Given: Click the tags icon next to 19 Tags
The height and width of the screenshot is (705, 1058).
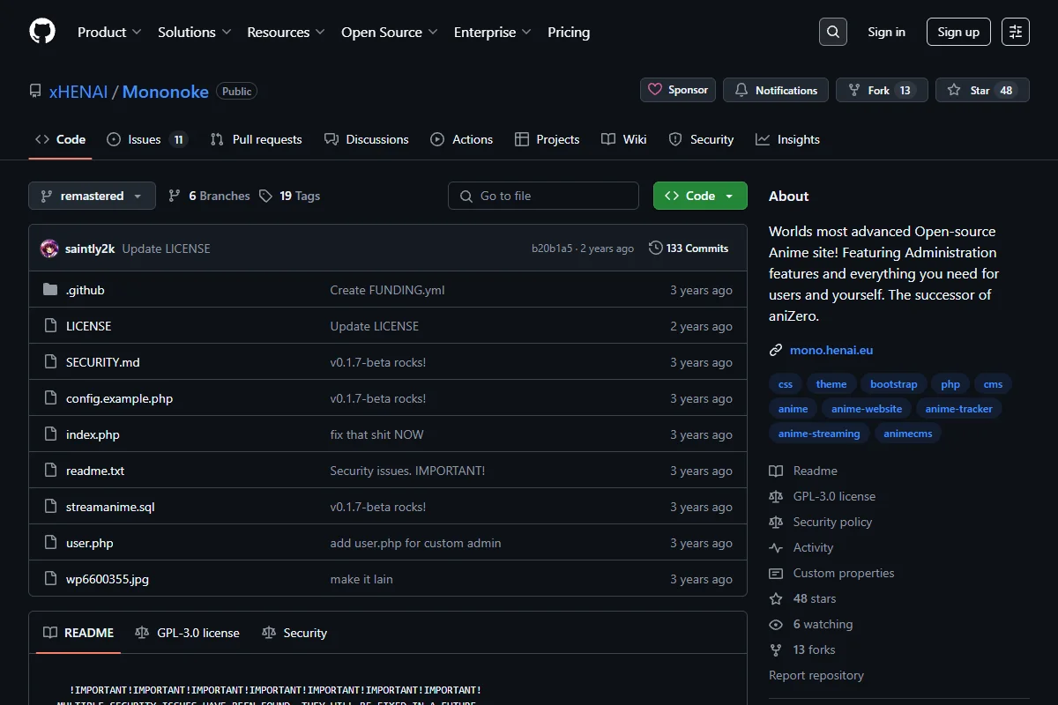Looking at the screenshot, I should click(265, 196).
